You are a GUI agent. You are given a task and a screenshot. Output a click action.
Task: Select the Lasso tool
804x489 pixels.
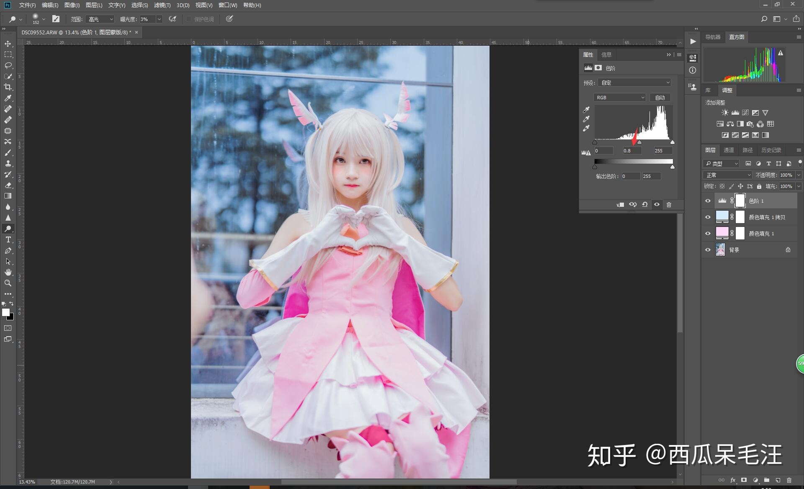point(8,65)
